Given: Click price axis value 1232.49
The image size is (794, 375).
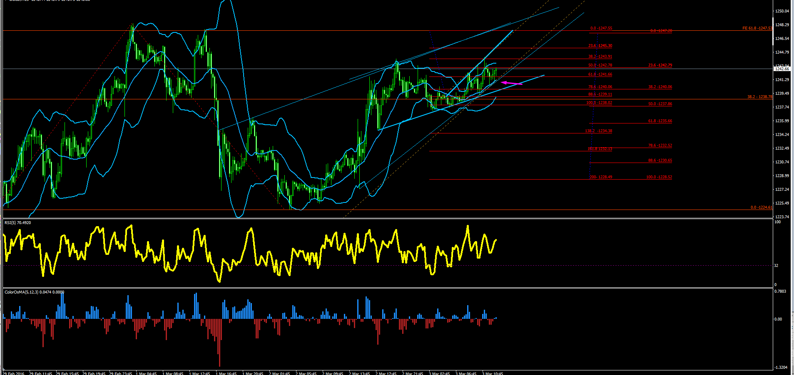Looking at the screenshot, I should pyautogui.click(x=782, y=148).
